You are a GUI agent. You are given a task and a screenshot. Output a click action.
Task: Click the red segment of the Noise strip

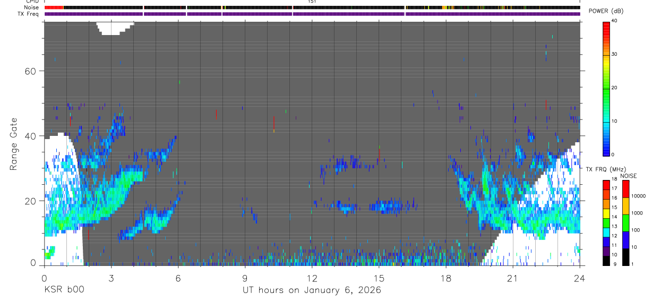(x=54, y=7)
